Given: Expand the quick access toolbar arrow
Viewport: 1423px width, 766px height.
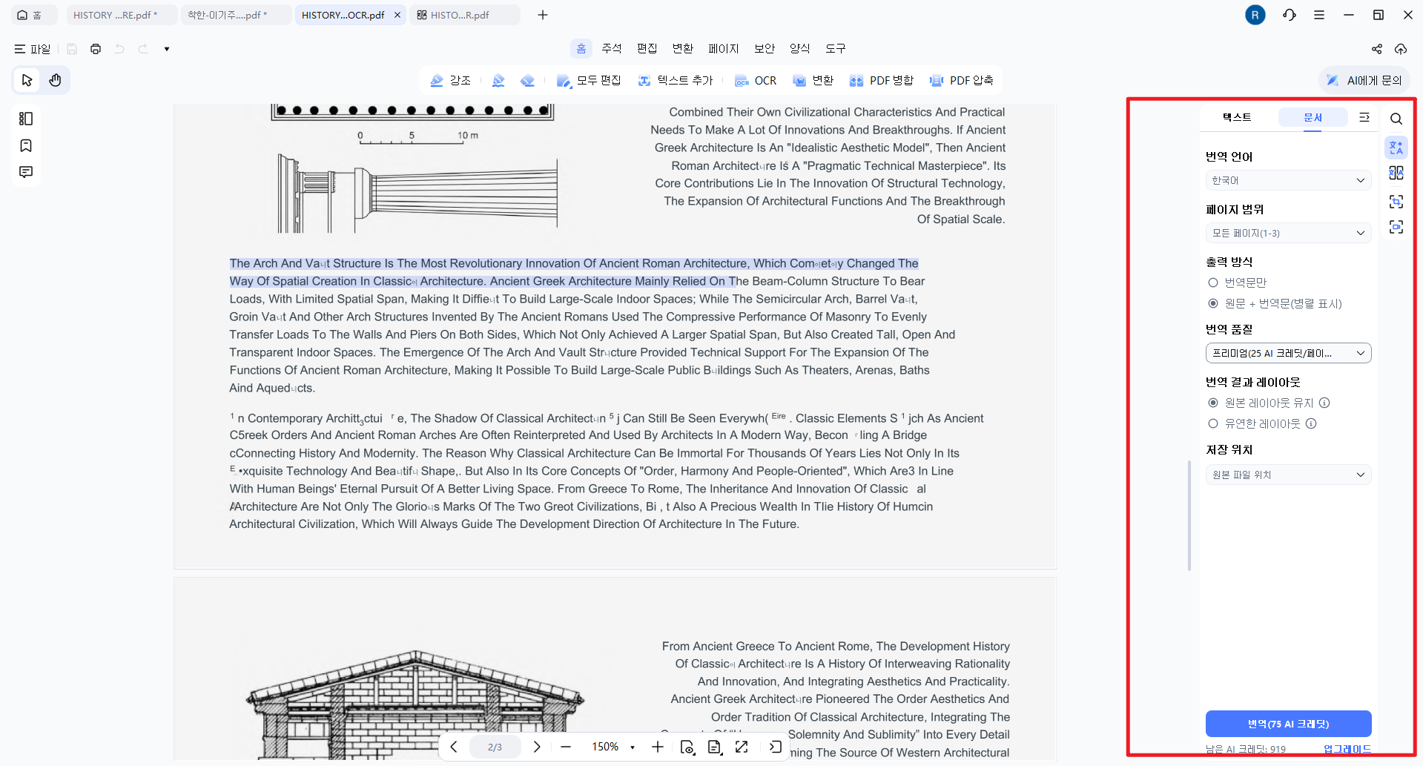Looking at the screenshot, I should (167, 49).
